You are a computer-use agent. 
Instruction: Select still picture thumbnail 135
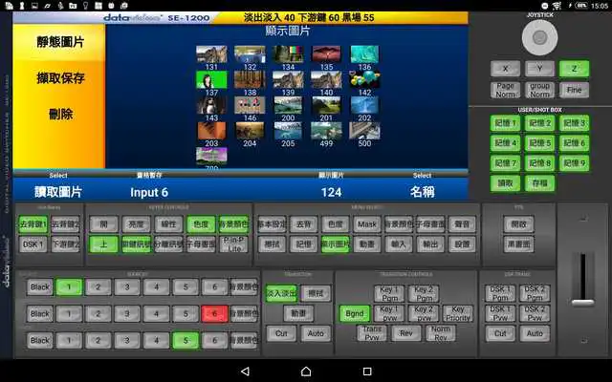pos(326,54)
